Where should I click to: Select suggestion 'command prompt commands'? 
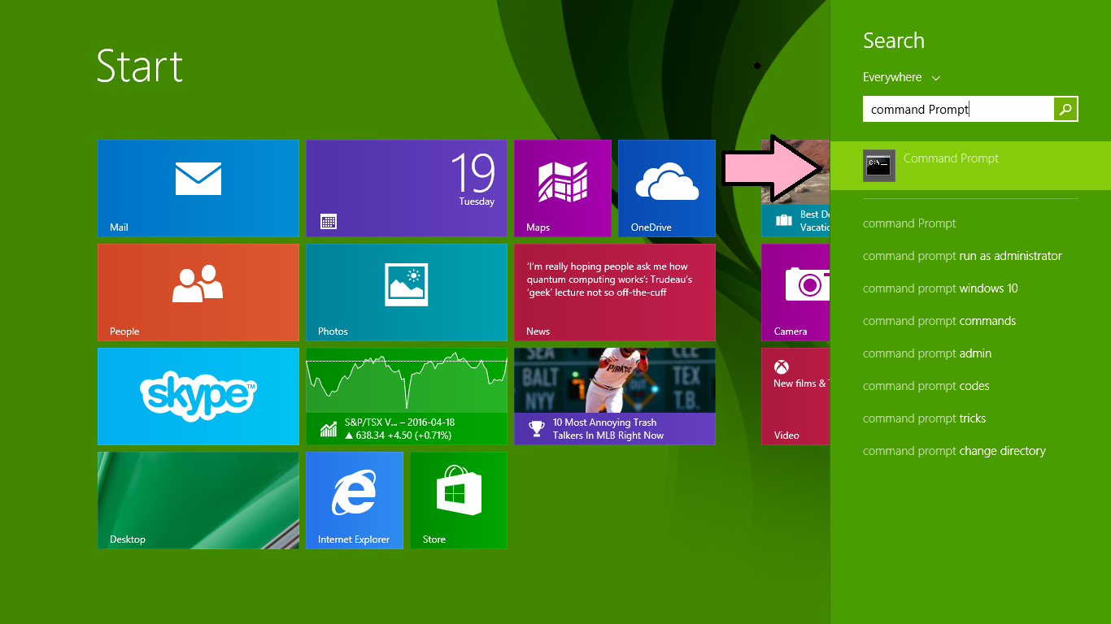coord(939,321)
